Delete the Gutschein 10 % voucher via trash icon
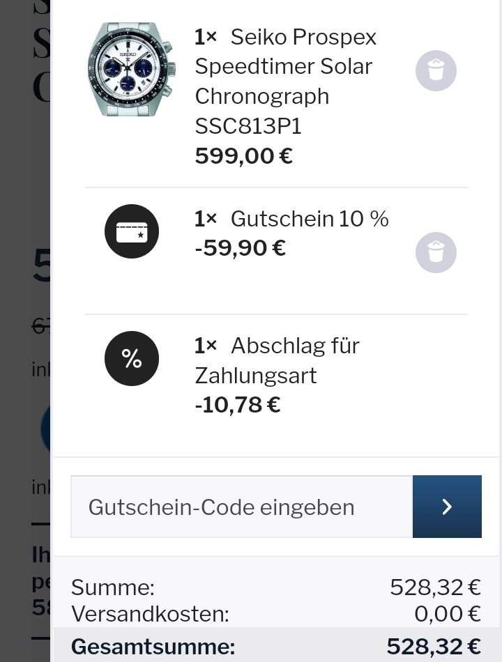502x662 pixels. (436, 252)
